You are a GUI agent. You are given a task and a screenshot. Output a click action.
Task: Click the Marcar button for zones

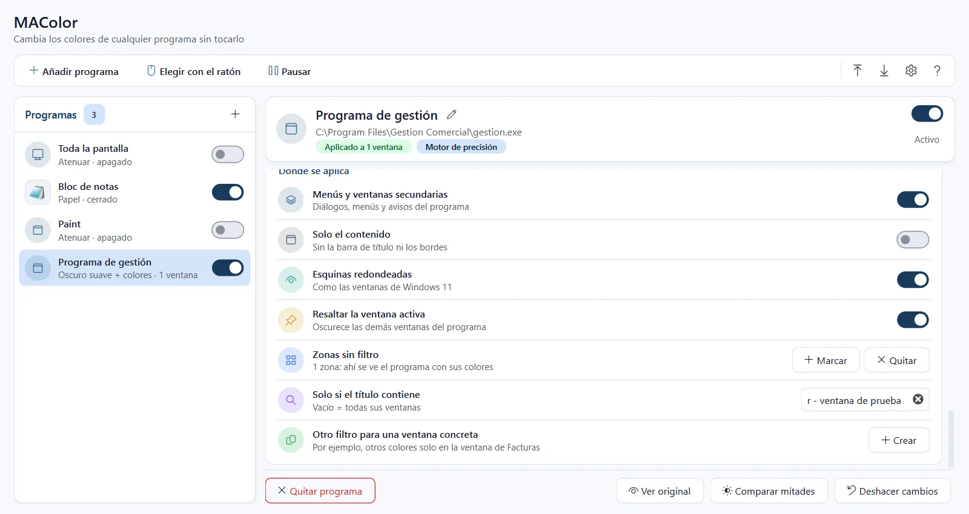tap(825, 360)
